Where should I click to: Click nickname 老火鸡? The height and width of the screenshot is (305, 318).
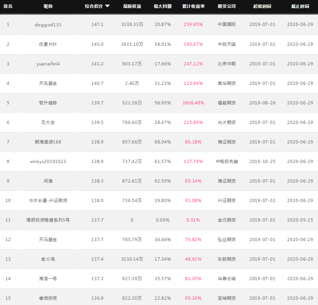click(x=48, y=259)
